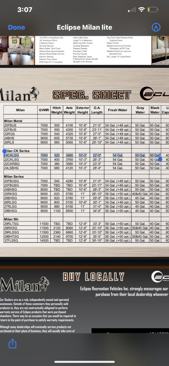This screenshot has height=366, width=169.
Task: Tap the 34'-6" length value
Action: point(97,211)
